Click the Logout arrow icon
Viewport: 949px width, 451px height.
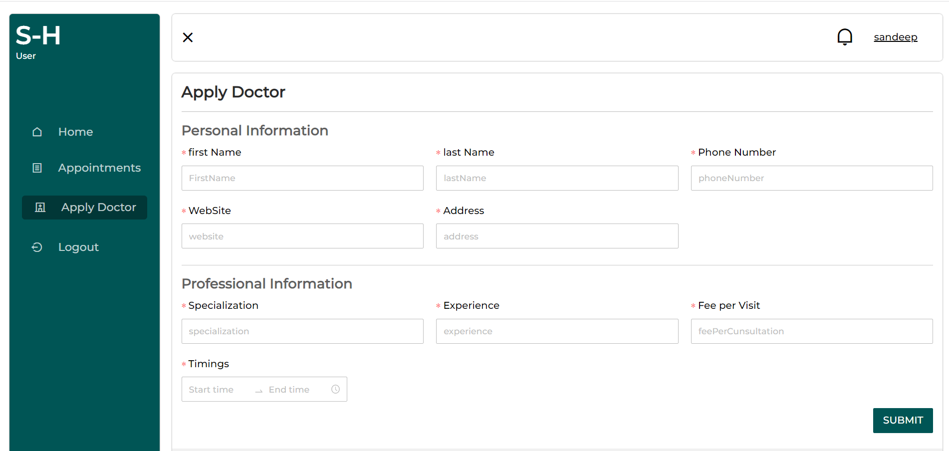coord(37,247)
